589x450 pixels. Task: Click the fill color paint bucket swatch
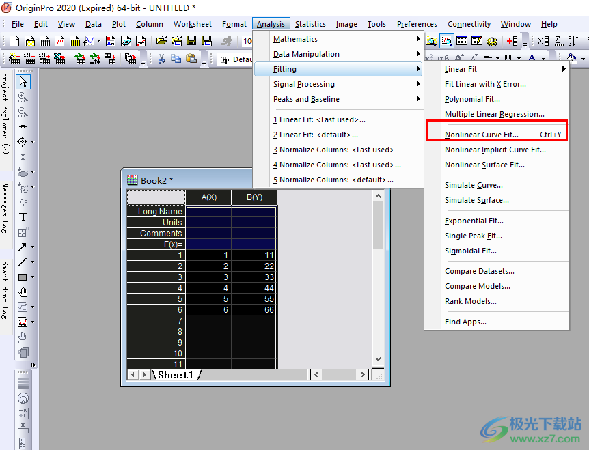[571, 58]
